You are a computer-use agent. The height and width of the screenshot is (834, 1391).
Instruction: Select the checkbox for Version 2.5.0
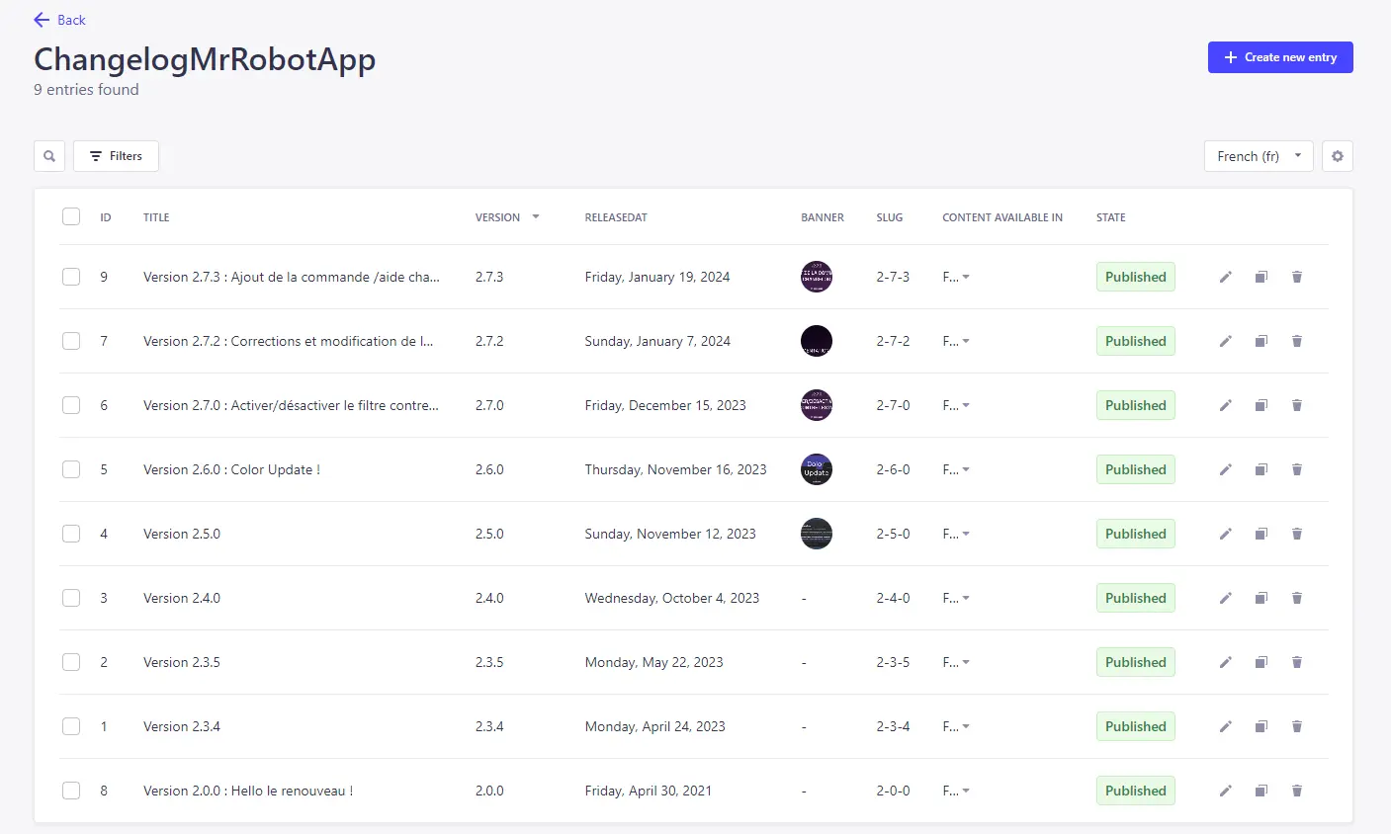point(71,534)
